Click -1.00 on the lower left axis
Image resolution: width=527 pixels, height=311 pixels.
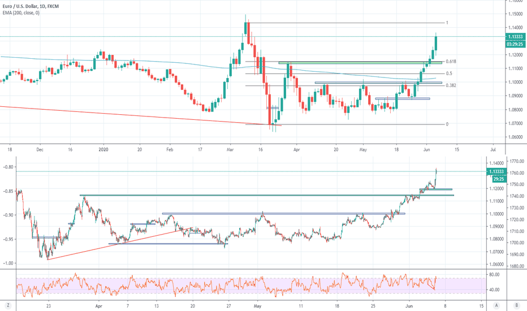pos(8,264)
